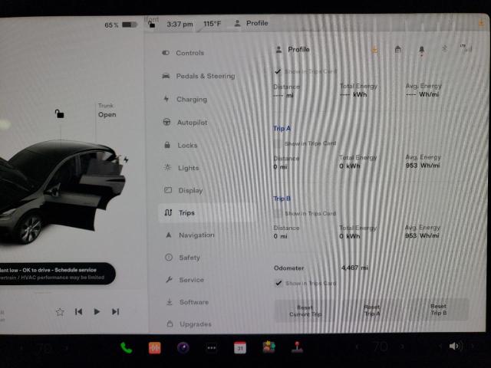Open Pedals & Steering settings
Viewport: 491px width, 368px height.
coord(199,76)
